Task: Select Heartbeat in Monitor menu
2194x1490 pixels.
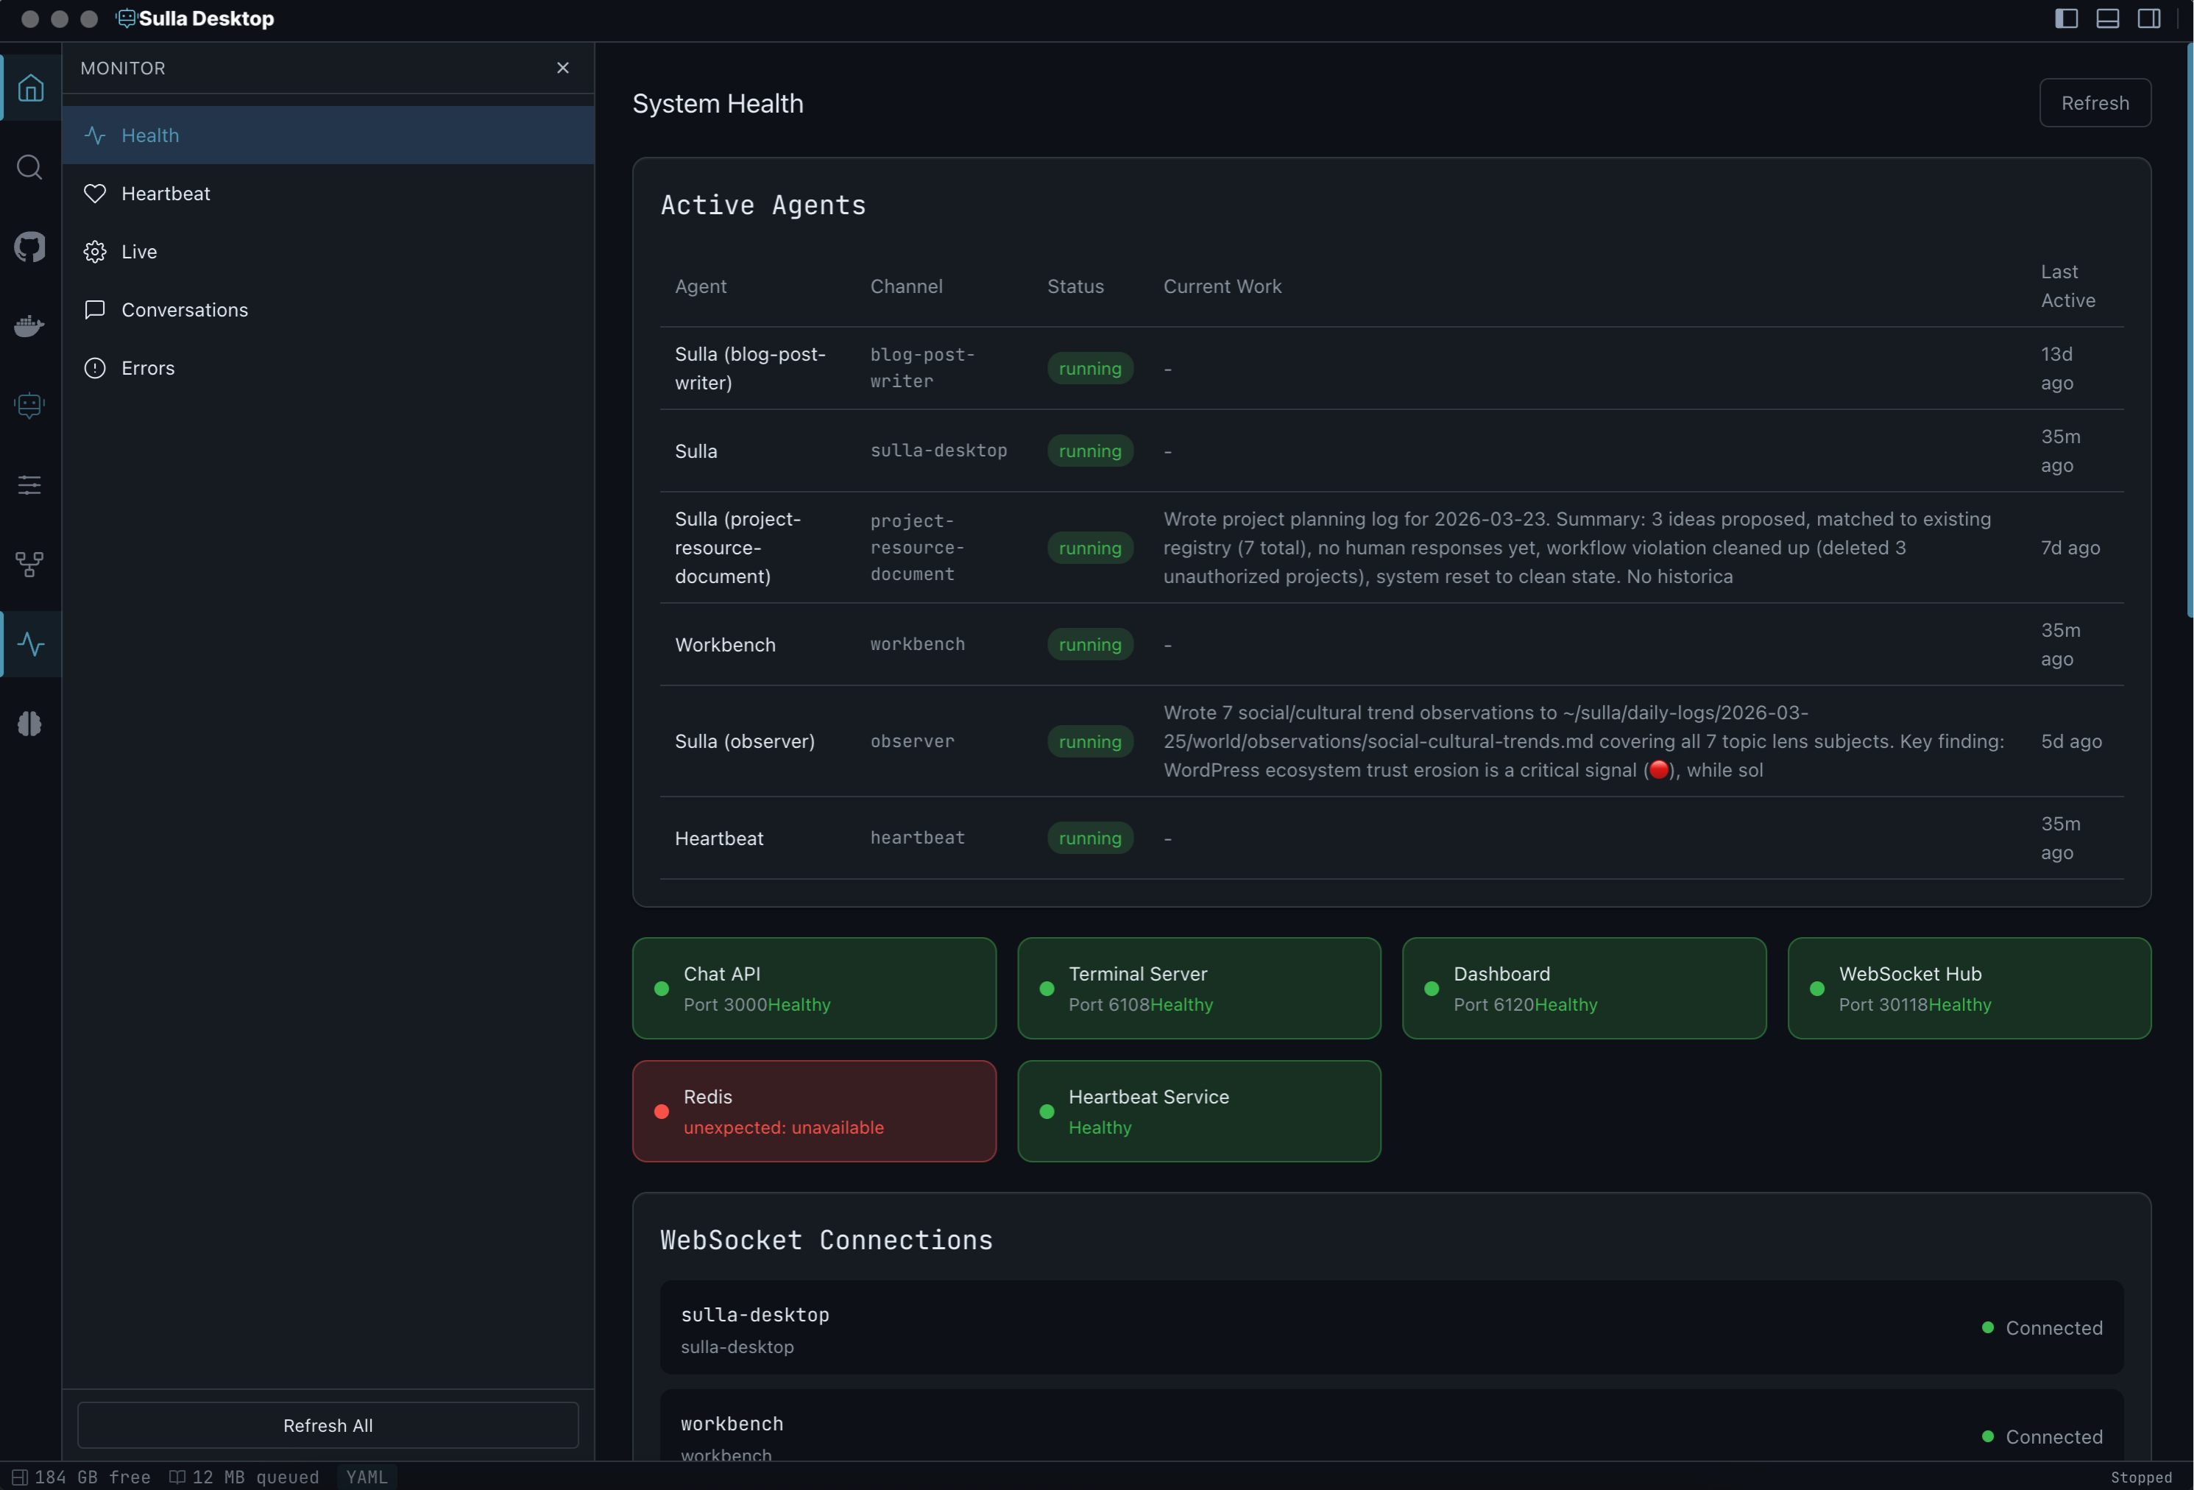Action: tap(166, 194)
